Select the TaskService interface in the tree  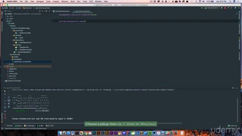pos(23,47)
